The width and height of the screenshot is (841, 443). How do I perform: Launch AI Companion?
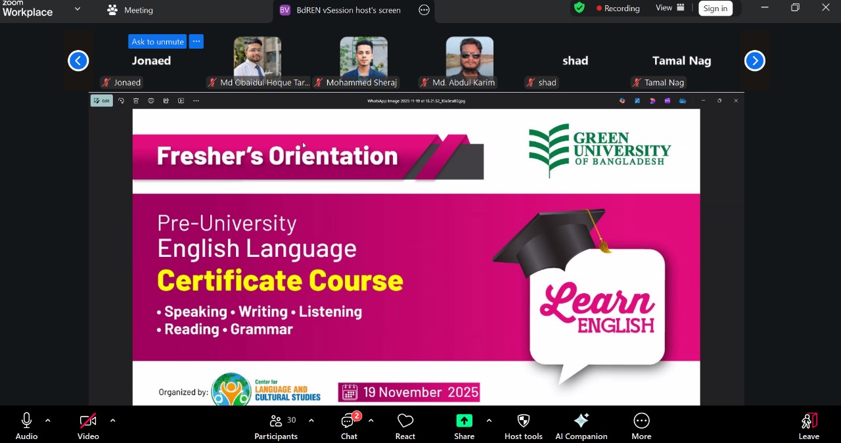click(x=581, y=425)
